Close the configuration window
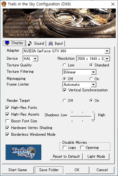The height and width of the screenshot is (176, 118). tap(113, 4)
